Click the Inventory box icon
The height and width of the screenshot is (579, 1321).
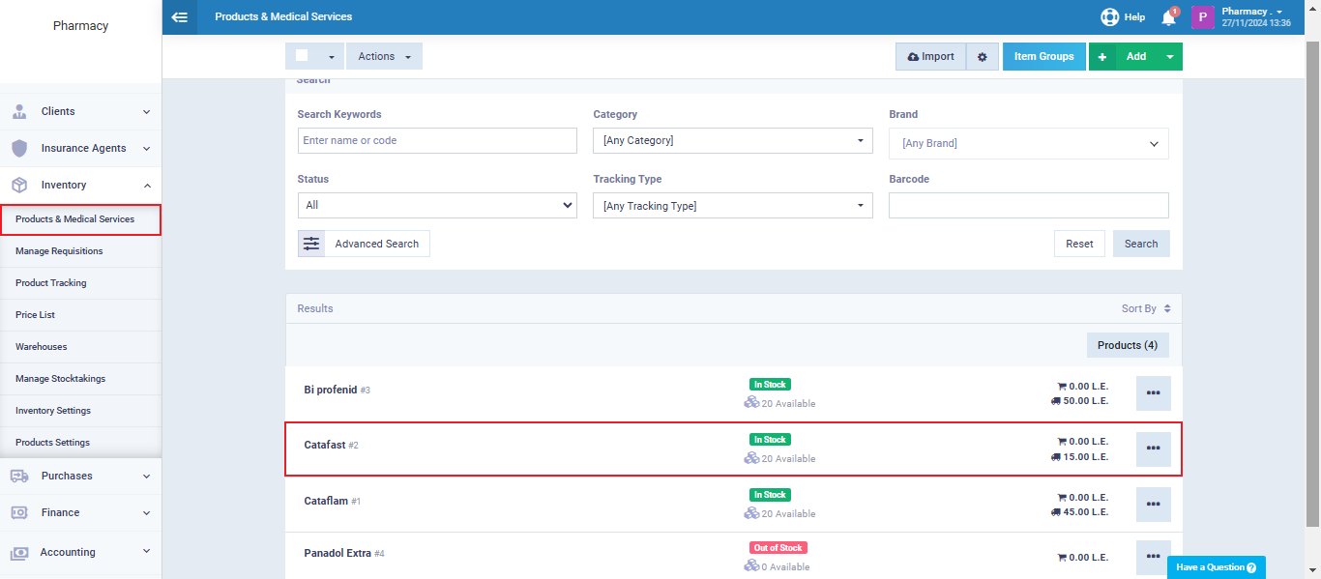(19, 185)
